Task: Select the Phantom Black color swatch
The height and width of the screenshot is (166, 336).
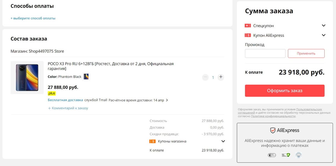Action: tap(86, 77)
